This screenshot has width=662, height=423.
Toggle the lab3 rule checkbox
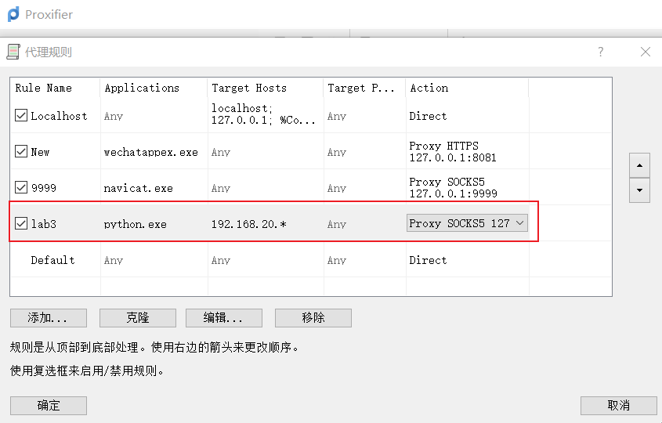21,224
